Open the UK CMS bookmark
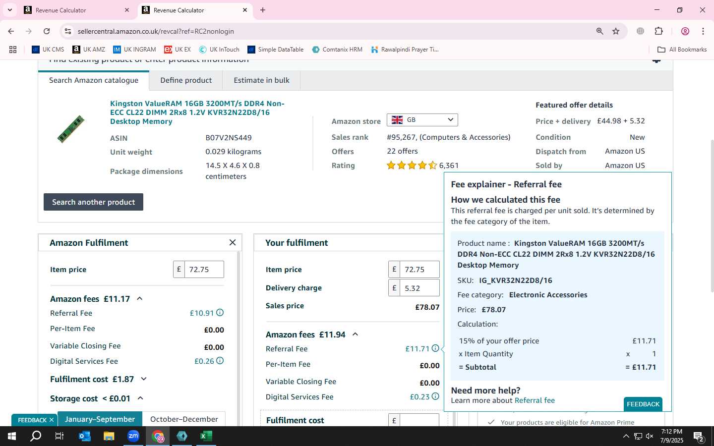Screen dimensions: 714x446 tap(48, 50)
